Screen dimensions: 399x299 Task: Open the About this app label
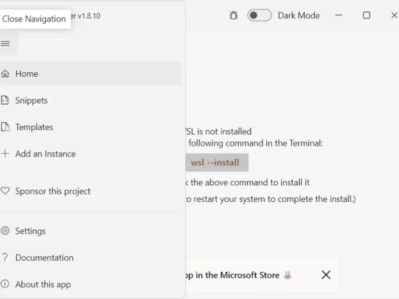[43, 284]
